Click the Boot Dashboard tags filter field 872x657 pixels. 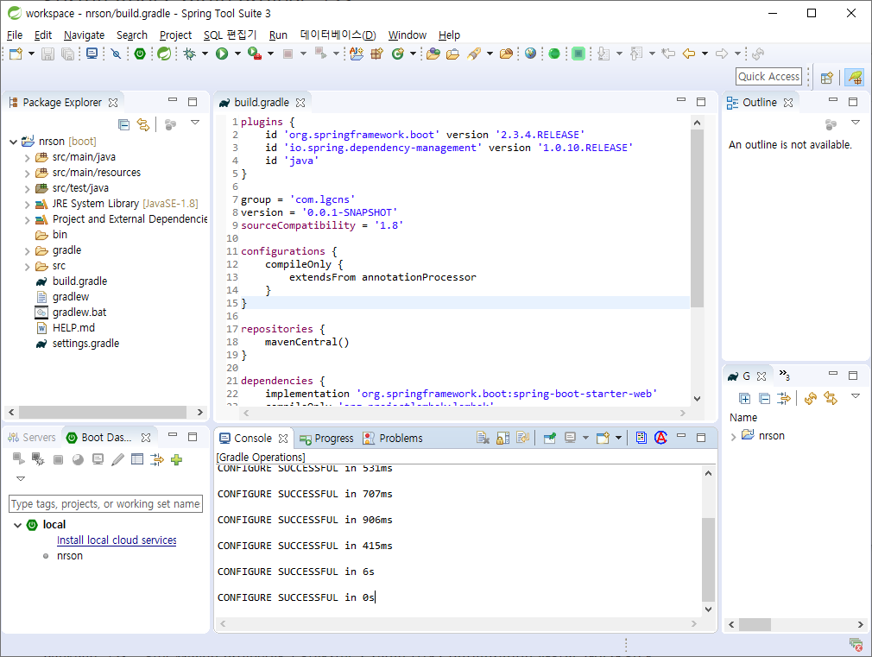pyautogui.click(x=105, y=504)
